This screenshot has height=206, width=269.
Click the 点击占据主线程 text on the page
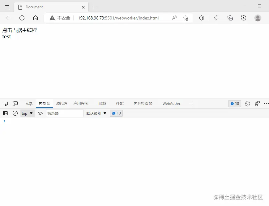point(19,30)
